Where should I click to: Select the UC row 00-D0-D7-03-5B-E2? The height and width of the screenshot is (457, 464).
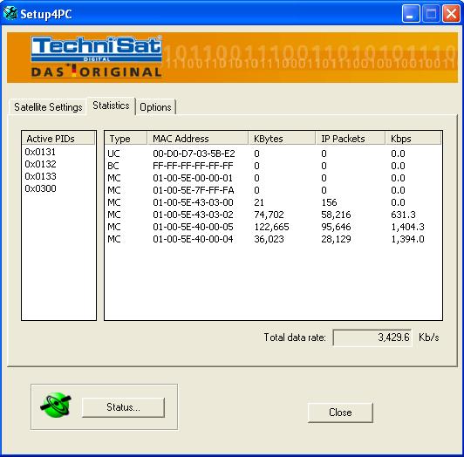(x=273, y=153)
